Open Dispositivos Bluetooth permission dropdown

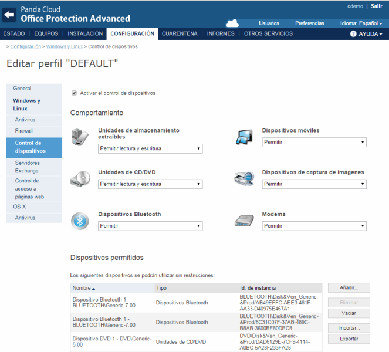click(x=150, y=226)
